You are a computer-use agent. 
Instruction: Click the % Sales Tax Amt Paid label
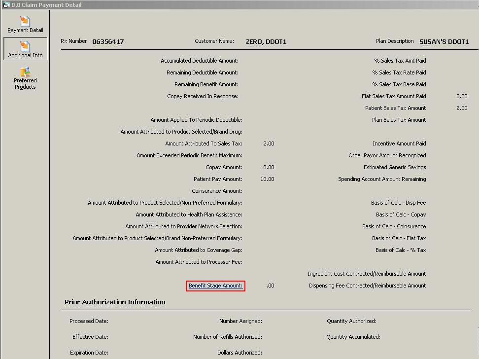401,61
